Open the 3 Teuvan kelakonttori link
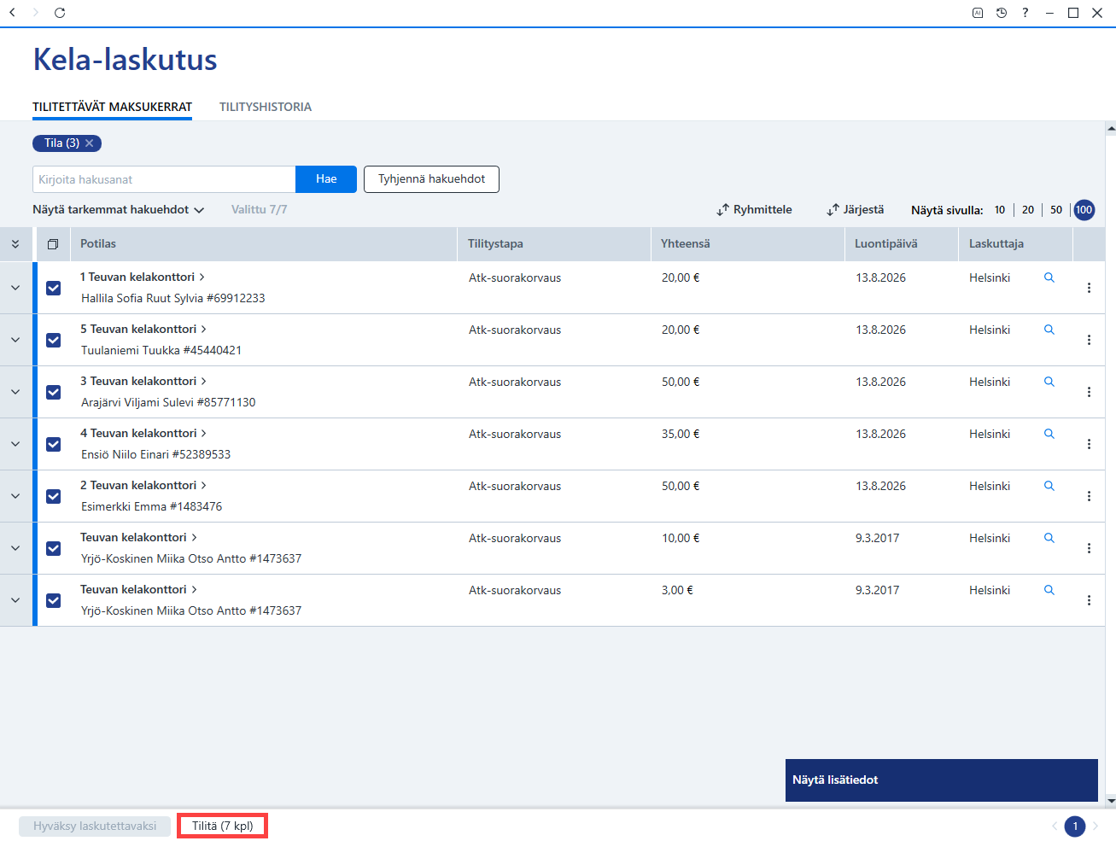Screen dimensions: 1116x841 [x=143, y=382]
